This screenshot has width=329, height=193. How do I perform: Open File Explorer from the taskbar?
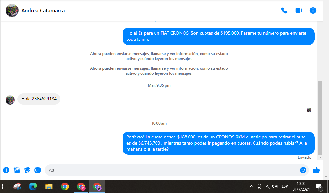[x=49, y=186]
